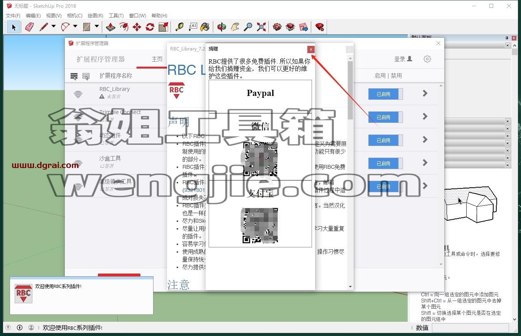Open Extension Warehouse from the toolbar
The width and height of the screenshot is (521, 336).
290,27
